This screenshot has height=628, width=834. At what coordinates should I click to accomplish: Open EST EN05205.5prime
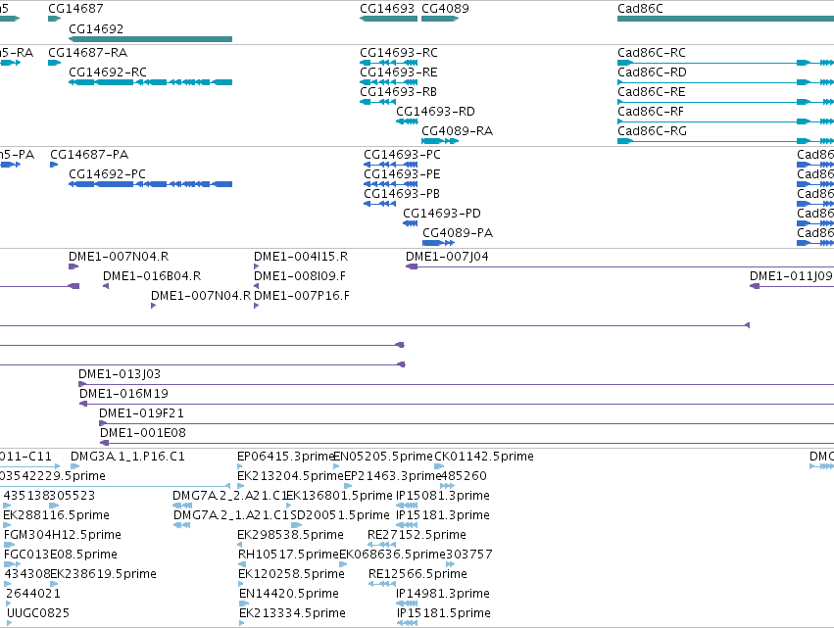click(383, 457)
